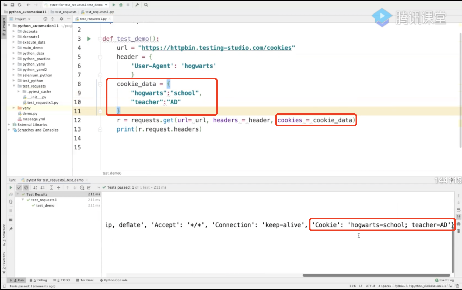The height and width of the screenshot is (290, 462).
Task: Open the Structure side panel tab
Action: (x=4, y=235)
